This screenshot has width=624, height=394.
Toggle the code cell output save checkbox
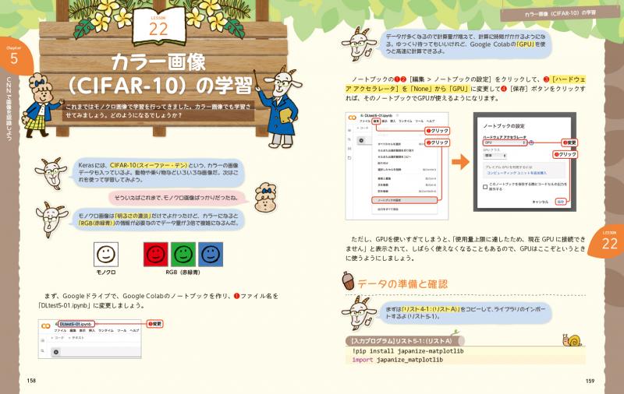(486, 186)
